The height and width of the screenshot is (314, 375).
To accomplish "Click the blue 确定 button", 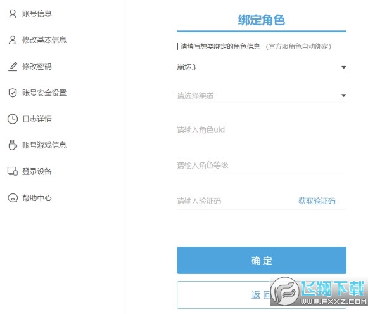I will point(262,260).
